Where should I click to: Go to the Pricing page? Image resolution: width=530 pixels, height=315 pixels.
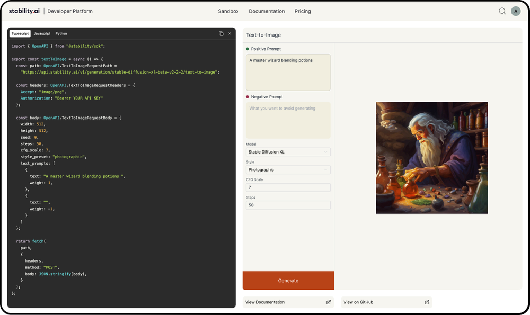pyautogui.click(x=303, y=11)
